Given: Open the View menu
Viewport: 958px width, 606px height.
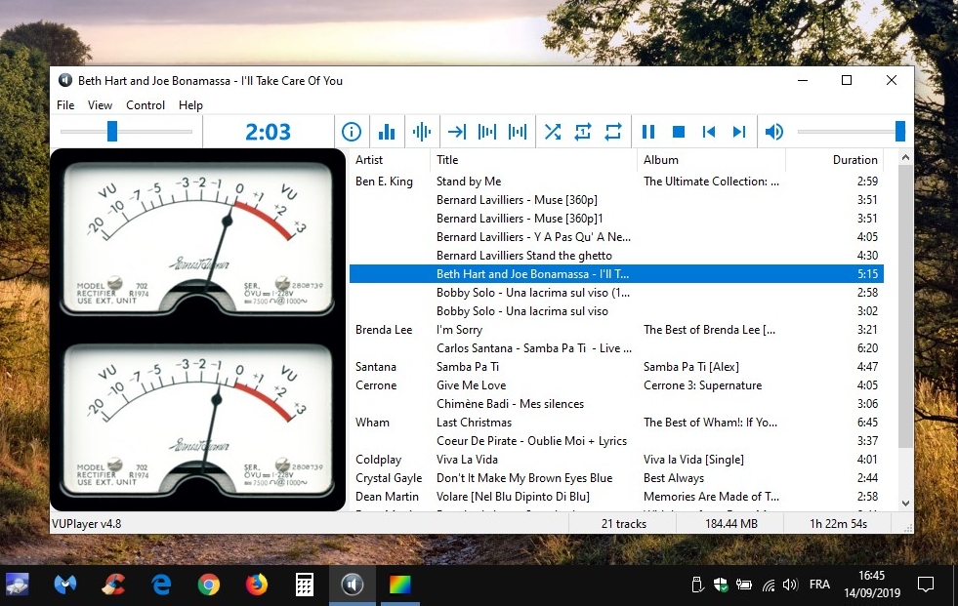Looking at the screenshot, I should [x=100, y=105].
